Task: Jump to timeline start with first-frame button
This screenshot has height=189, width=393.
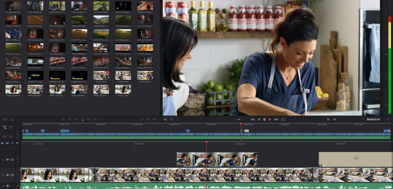Action: click(x=252, y=119)
